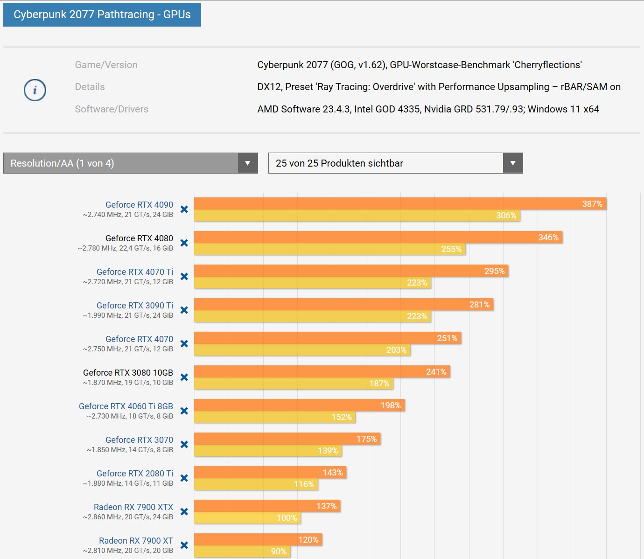Remove Geforce RTX 2080 Ti with its X icon
Image resolution: width=644 pixels, height=559 pixels.
184,478
